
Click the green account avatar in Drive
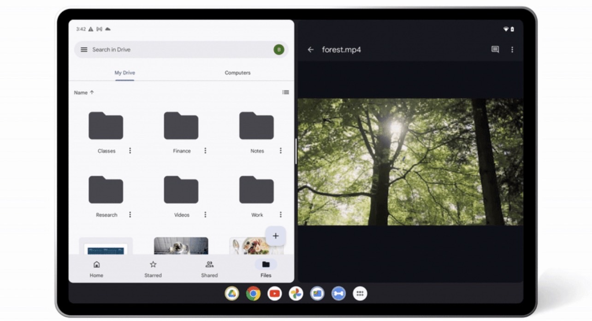click(278, 50)
